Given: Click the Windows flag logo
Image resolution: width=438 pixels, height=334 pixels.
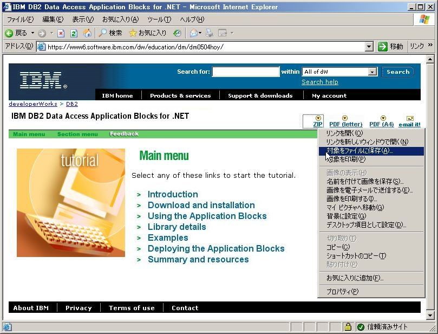Looking at the screenshot, I should click(424, 20).
